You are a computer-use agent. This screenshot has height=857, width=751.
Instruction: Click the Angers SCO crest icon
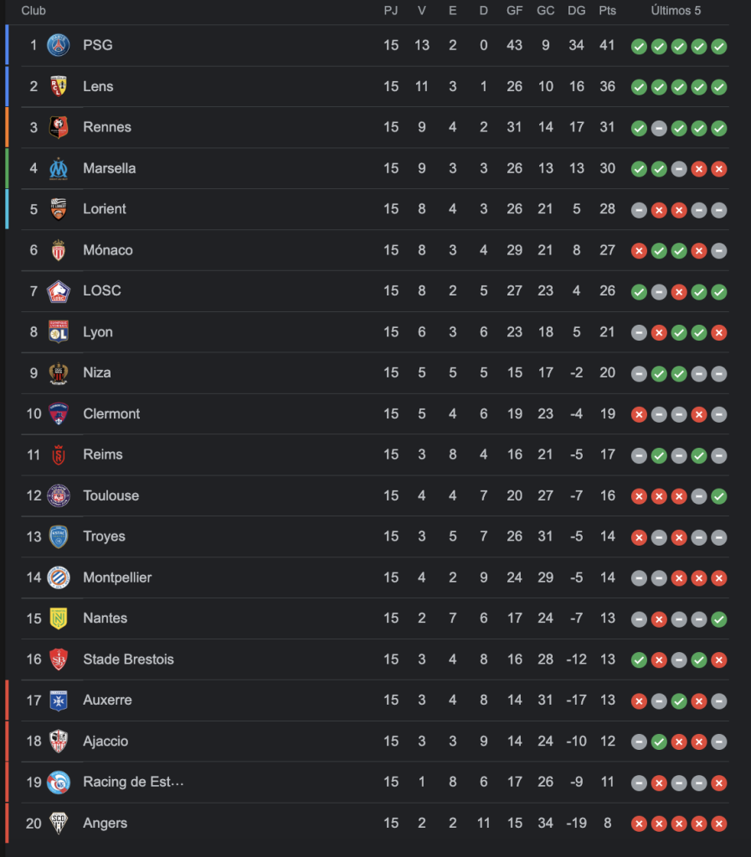[x=59, y=824]
